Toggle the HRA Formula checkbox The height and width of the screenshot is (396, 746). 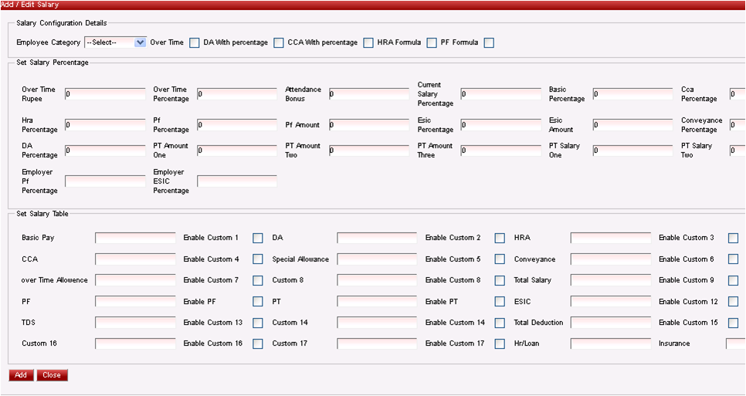(432, 42)
